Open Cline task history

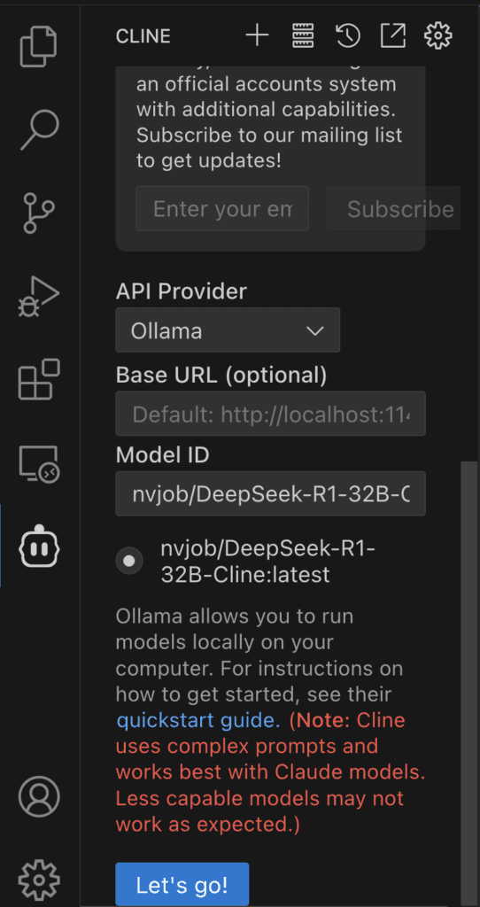(x=347, y=35)
